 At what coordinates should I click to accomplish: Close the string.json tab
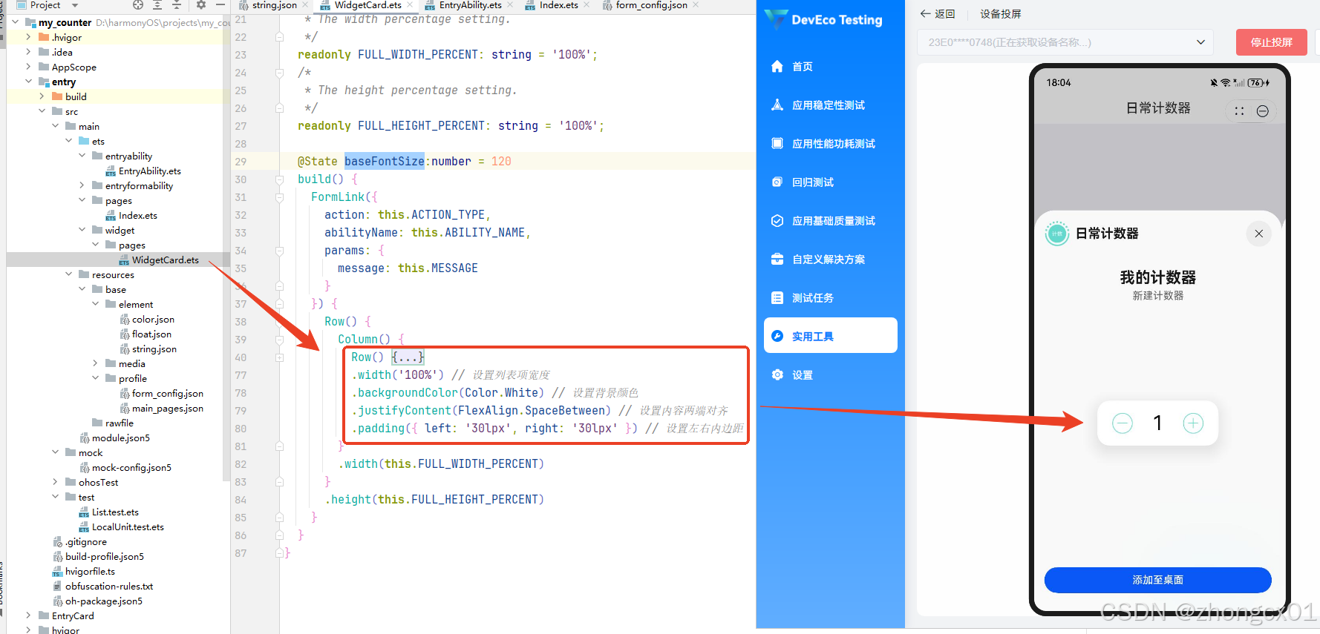click(x=305, y=5)
